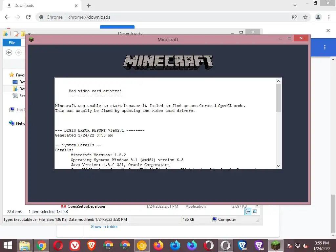The height and width of the screenshot is (252, 336).
Task: Open the blue downloads page three-dot menu
Action: [325, 47]
